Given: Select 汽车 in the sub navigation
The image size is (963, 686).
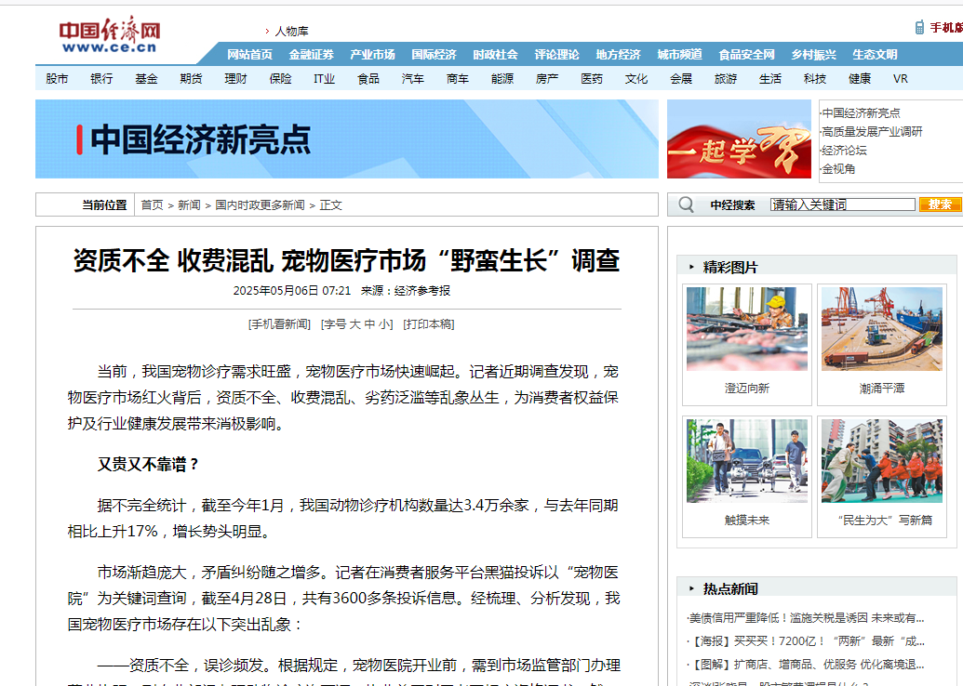Looking at the screenshot, I should click(413, 78).
